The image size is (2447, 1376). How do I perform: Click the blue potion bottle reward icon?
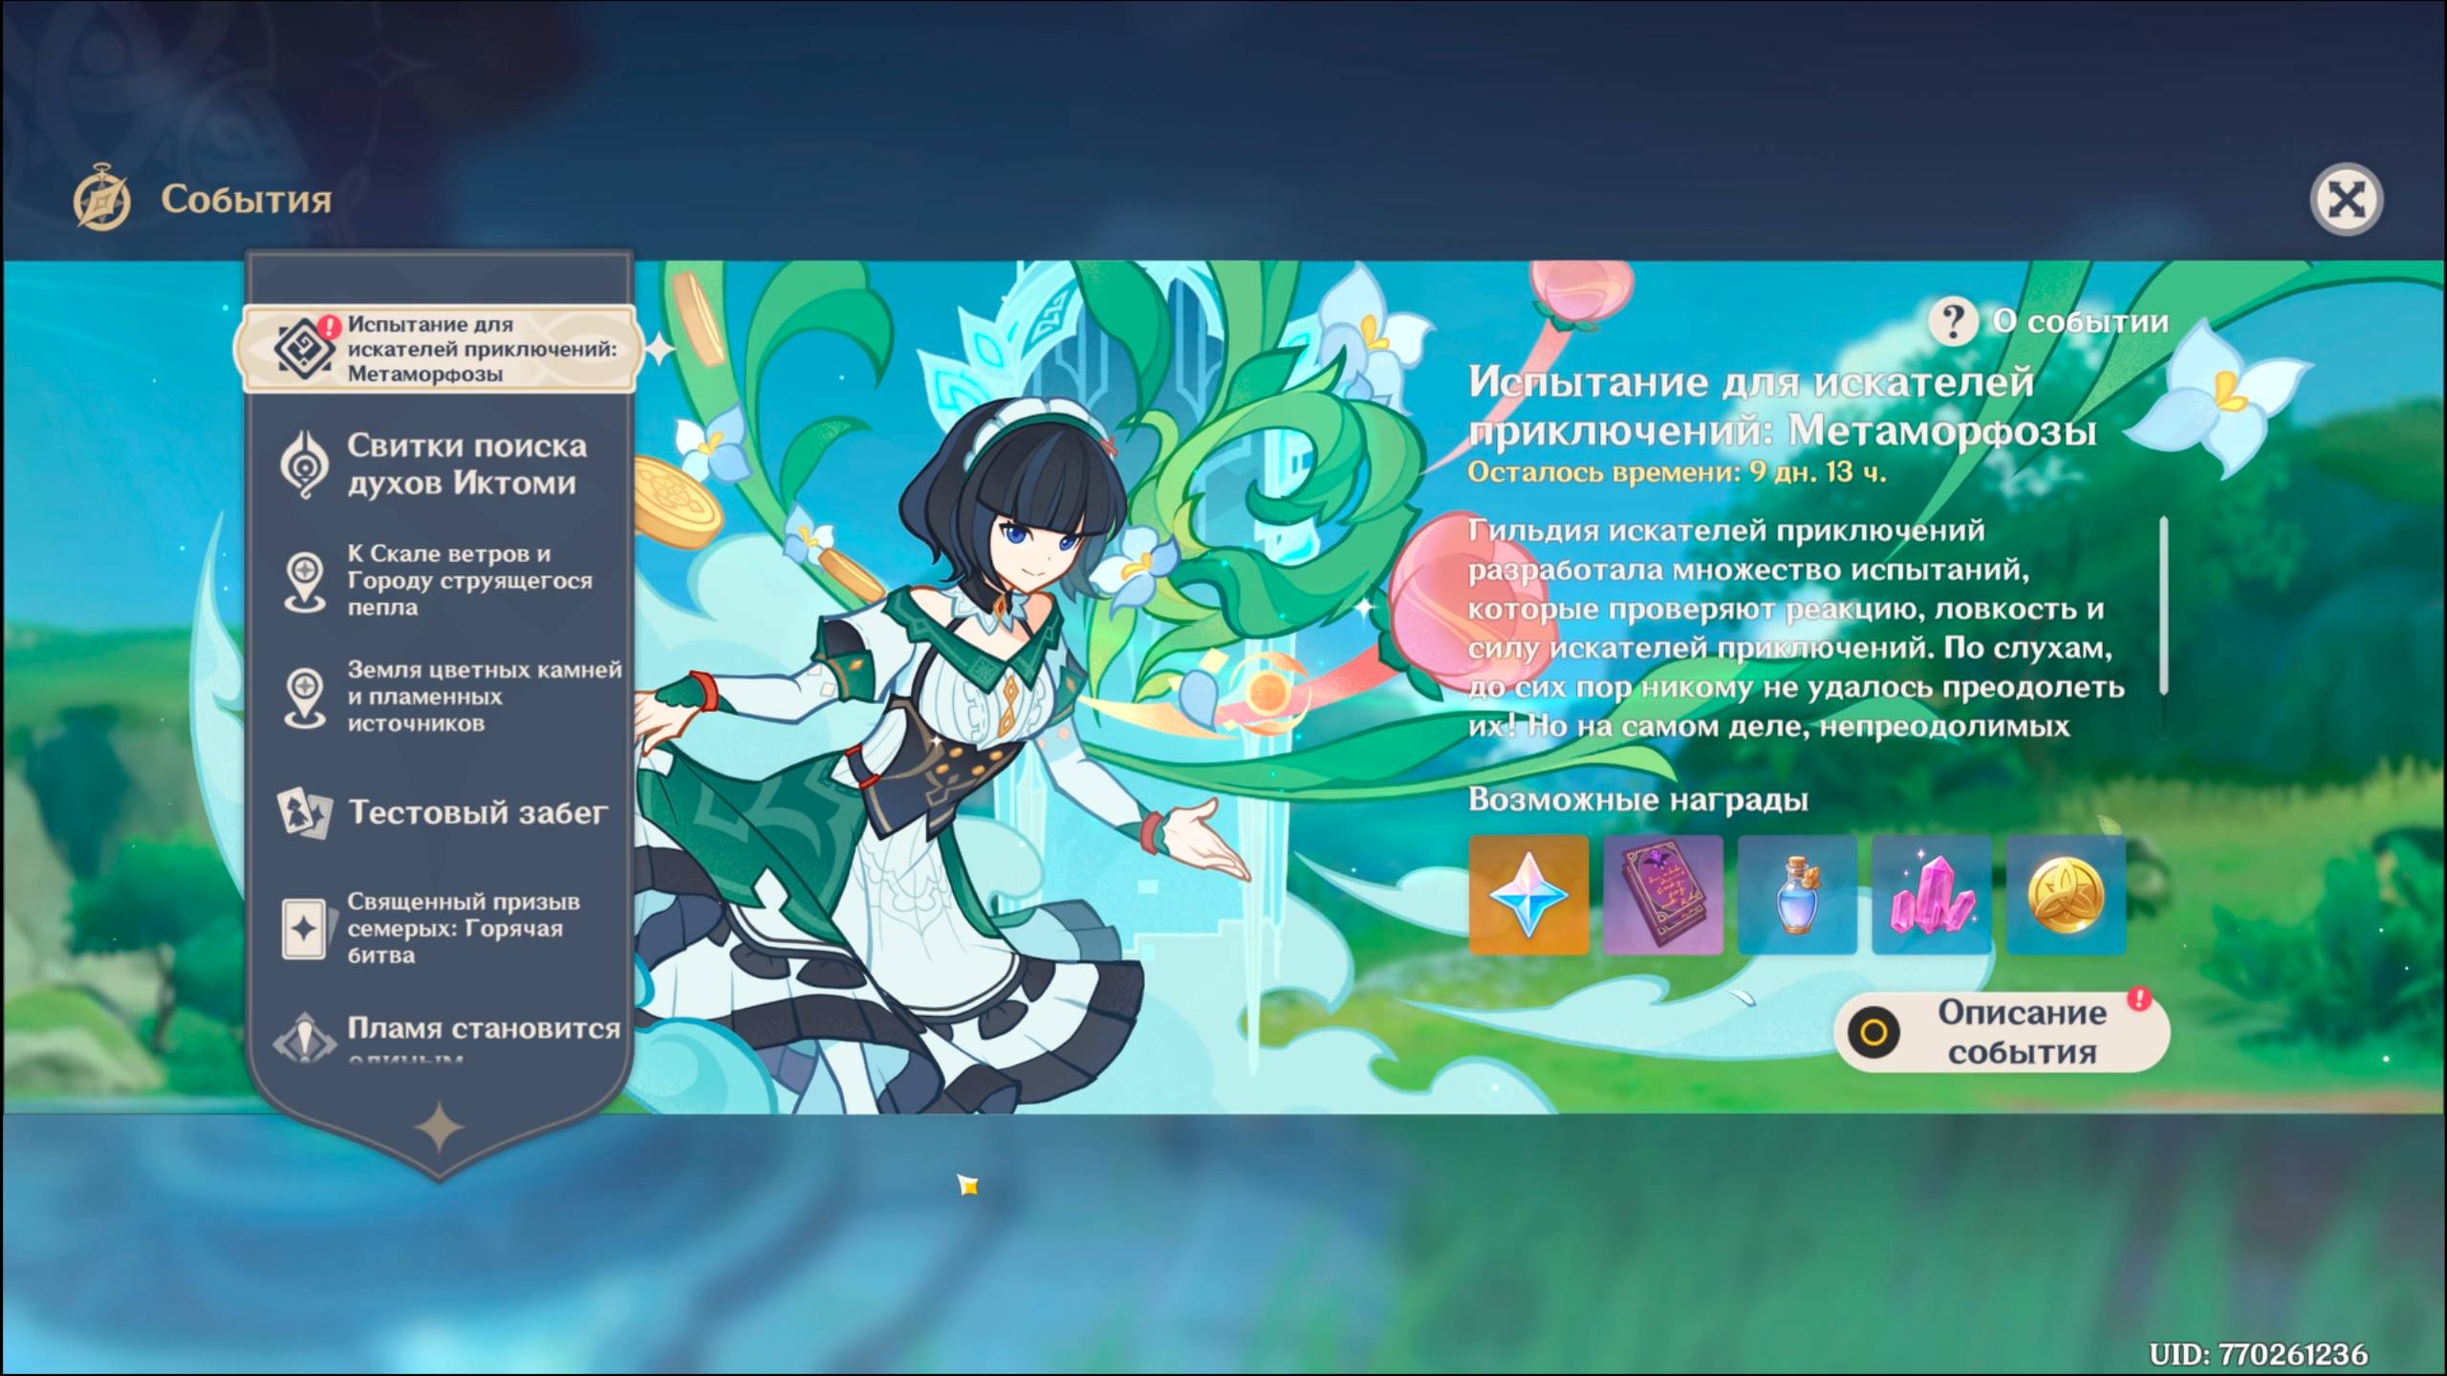point(1797,895)
